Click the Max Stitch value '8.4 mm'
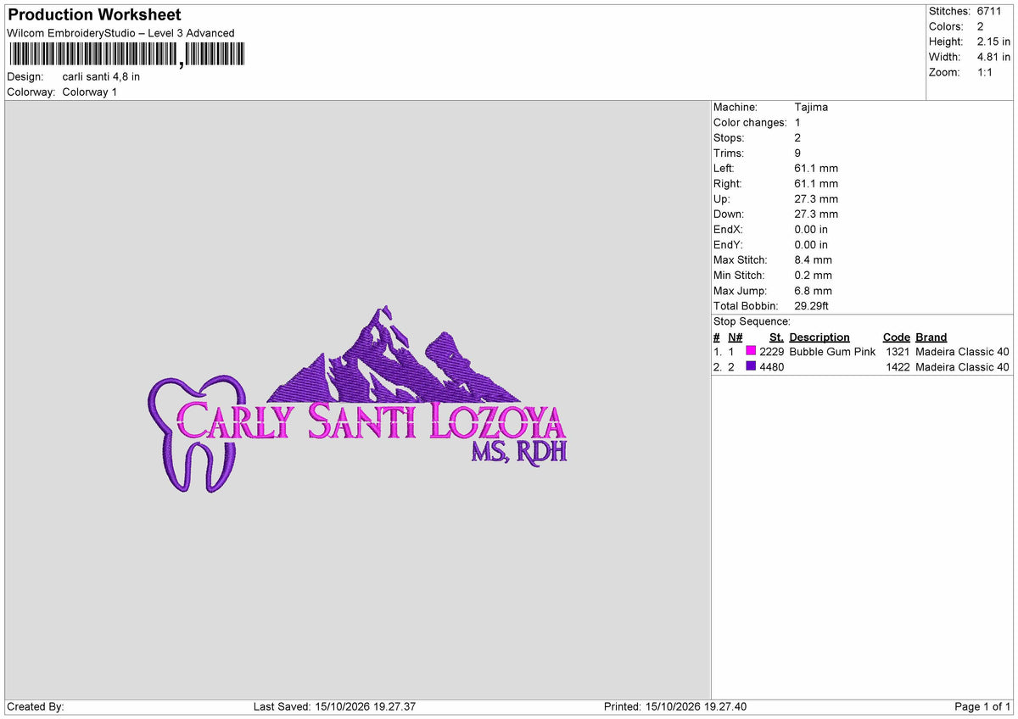The image size is (1018, 719). tap(814, 259)
